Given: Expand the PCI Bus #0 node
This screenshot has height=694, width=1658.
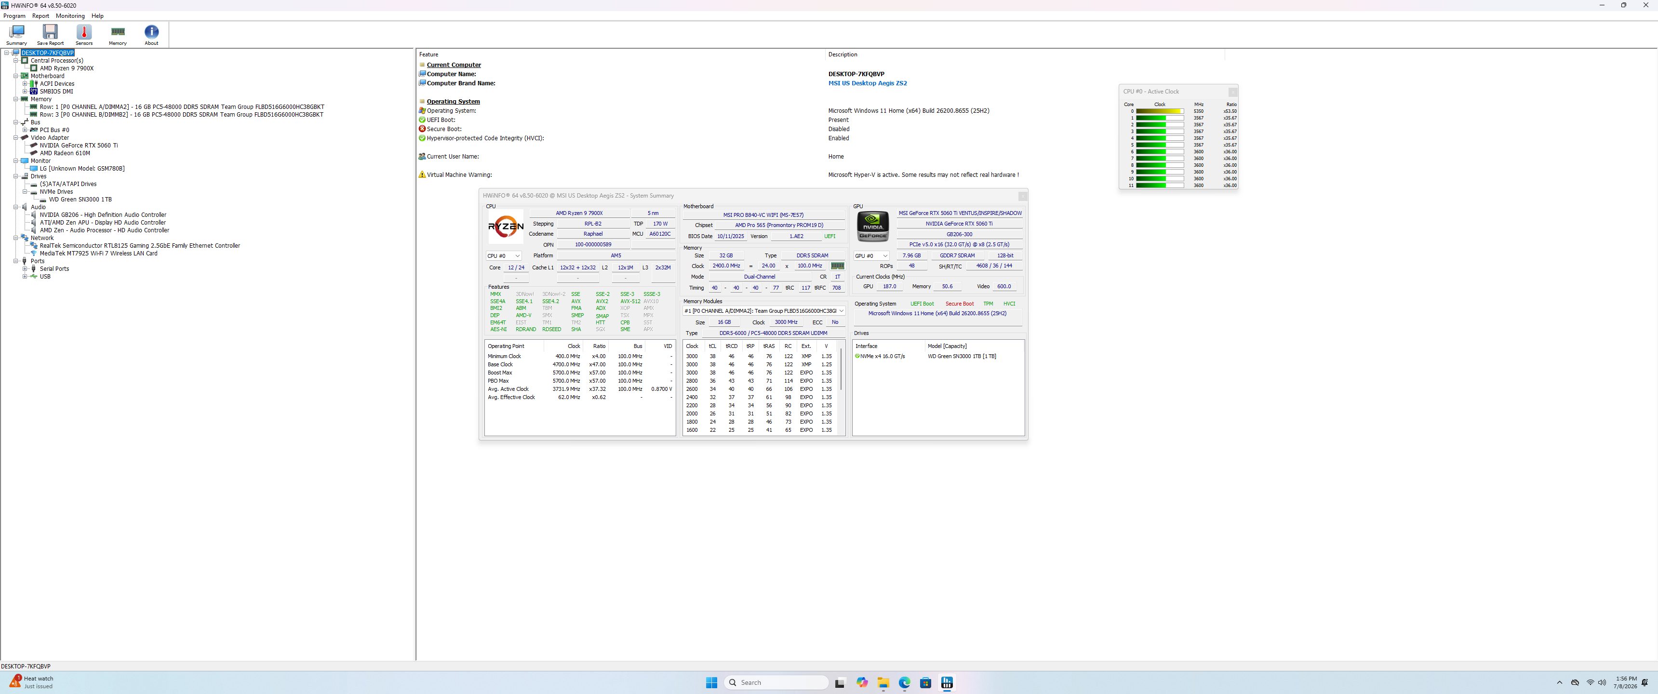Looking at the screenshot, I should pos(25,130).
